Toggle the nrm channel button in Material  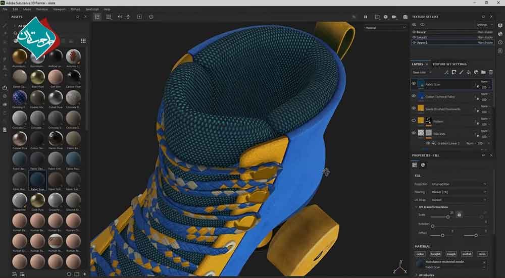tap(482, 254)
